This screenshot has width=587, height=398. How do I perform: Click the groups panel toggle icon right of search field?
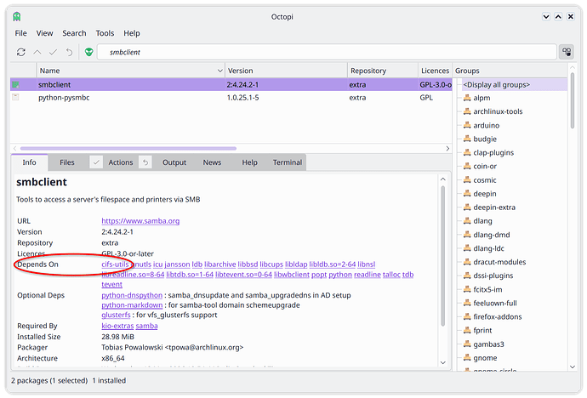[x=567, y=52]
